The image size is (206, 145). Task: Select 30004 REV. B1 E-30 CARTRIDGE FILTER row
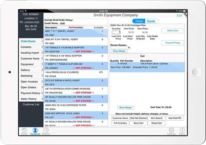pyautogui.click(x=76, y=107)
